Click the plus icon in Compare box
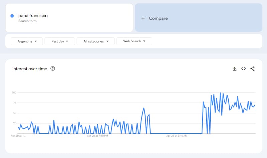The height and width of the screenshot is (158, 267). click(x=143, y=18)
